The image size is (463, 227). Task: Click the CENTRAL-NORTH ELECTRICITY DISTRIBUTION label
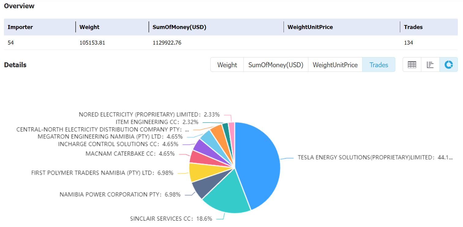103,129
